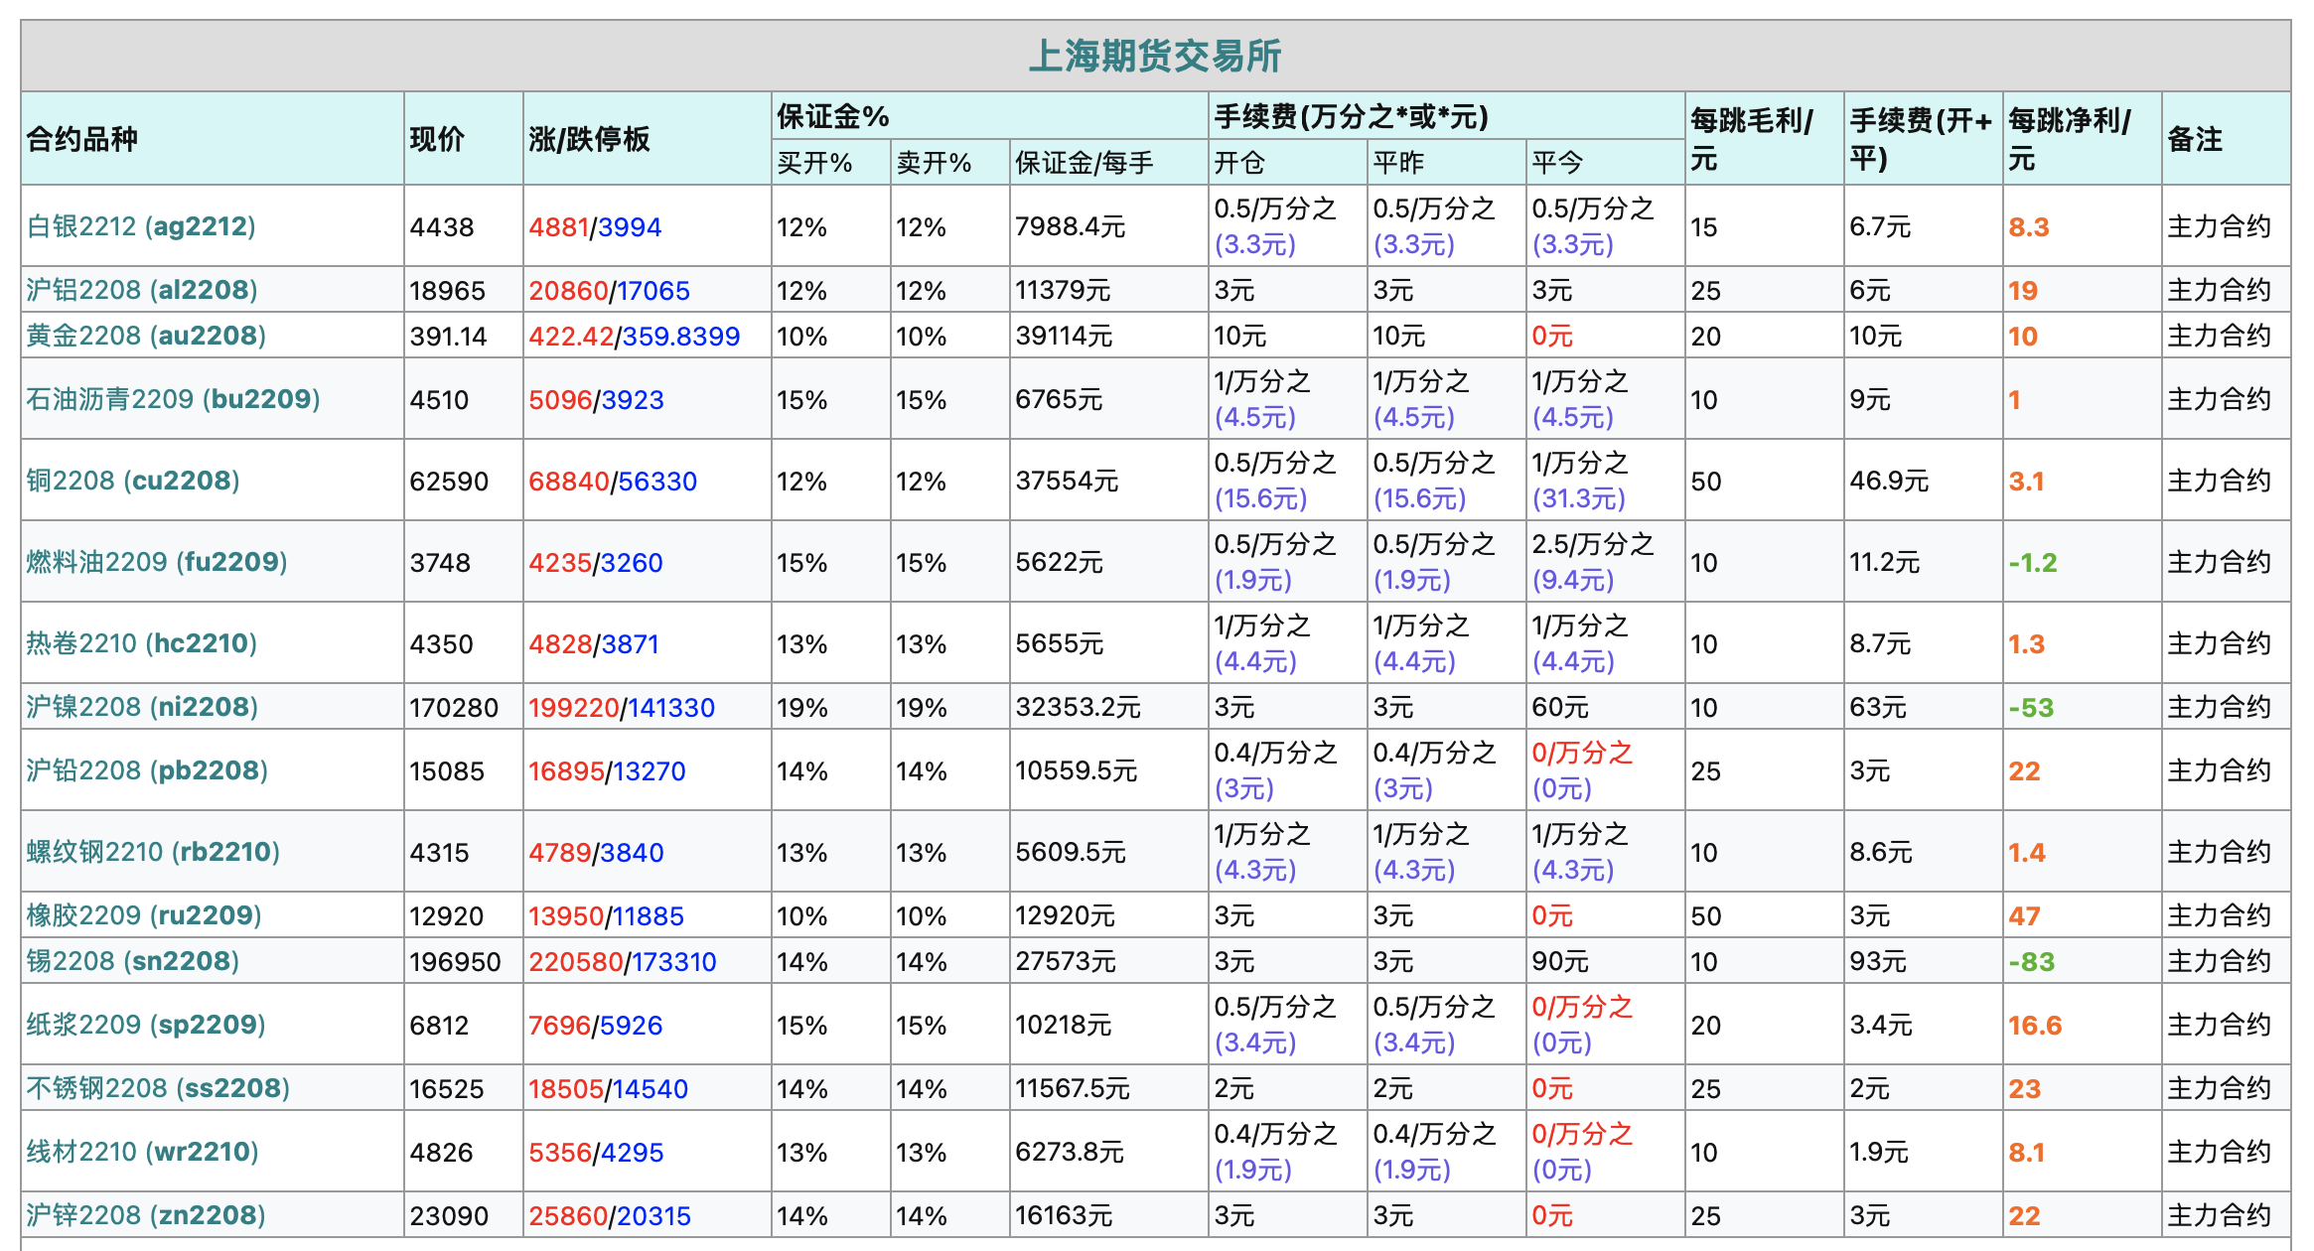
Task: Open the 沪铅2208 (pb2208) contract link
Action: [x=147, y=770]
